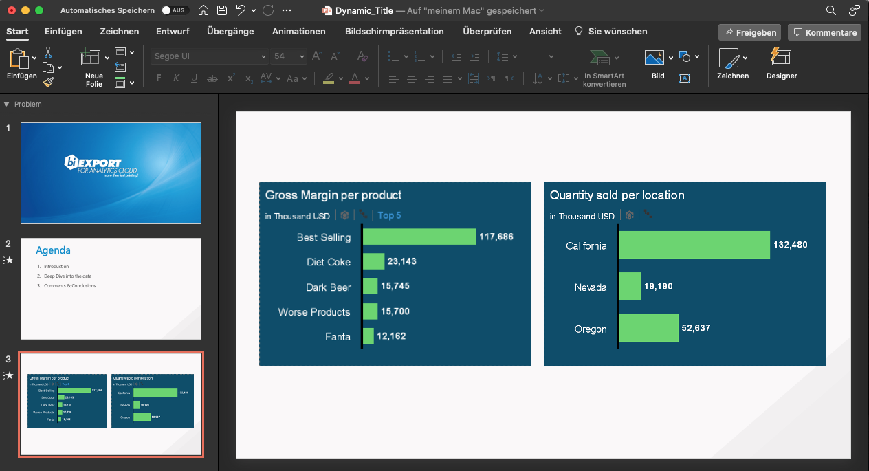Open the Neue Folie dropdown arrow

coord(107,58)
